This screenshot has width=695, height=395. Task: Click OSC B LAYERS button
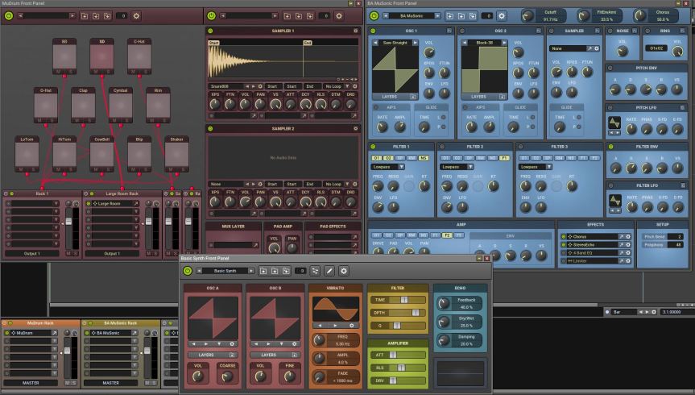(x=275, y=355)
